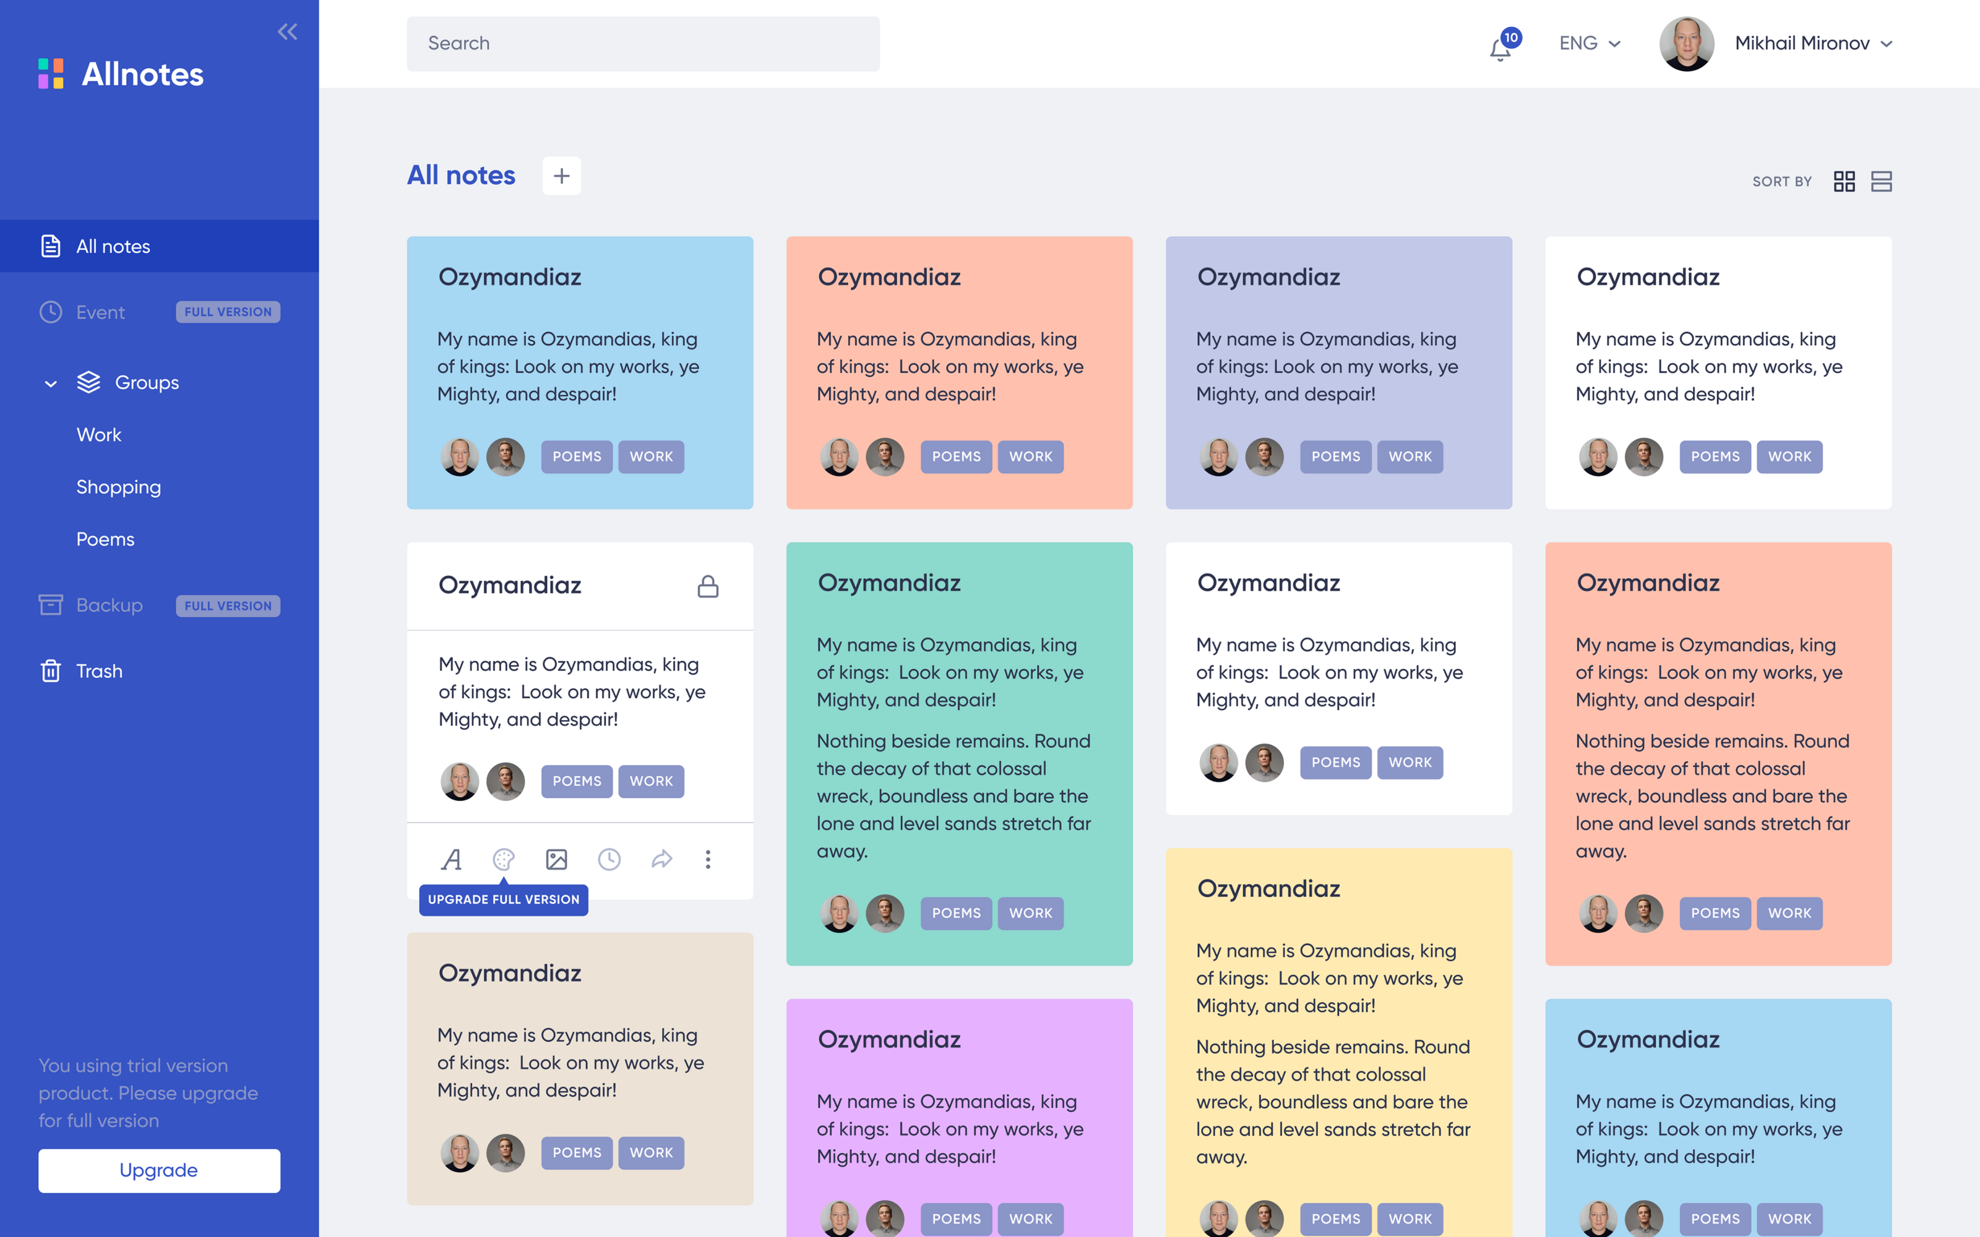
Task: Click the Search input field
Action: [x=643, y=43]
